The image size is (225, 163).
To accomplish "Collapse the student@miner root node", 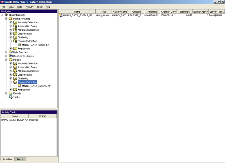I will coord(2,15).
